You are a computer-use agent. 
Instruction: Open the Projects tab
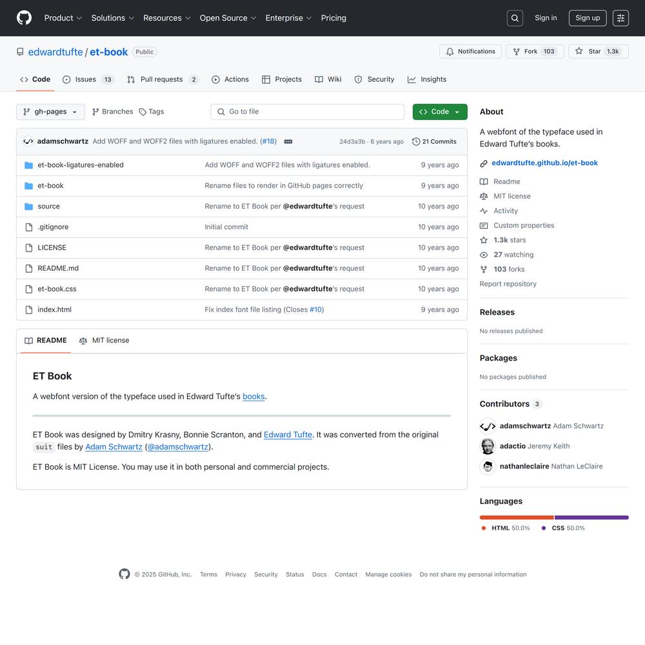click(282, 79)
